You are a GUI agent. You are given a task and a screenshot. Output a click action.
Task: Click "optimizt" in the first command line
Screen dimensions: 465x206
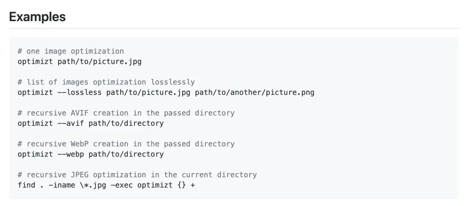(x=35, y=61)
